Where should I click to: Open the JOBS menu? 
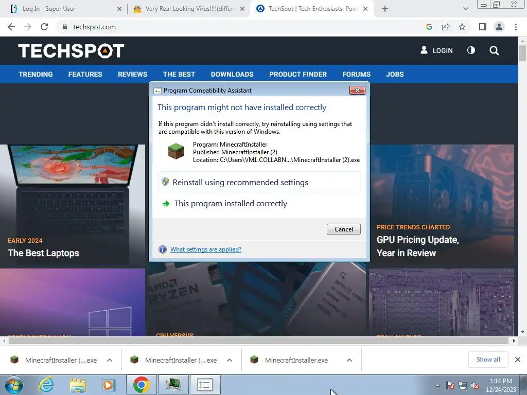395,74
